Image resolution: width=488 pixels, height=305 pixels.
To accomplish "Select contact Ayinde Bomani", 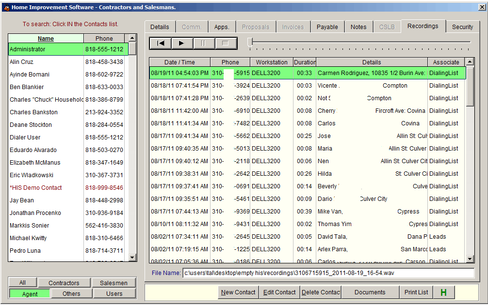I will click(x=68, y=74).
